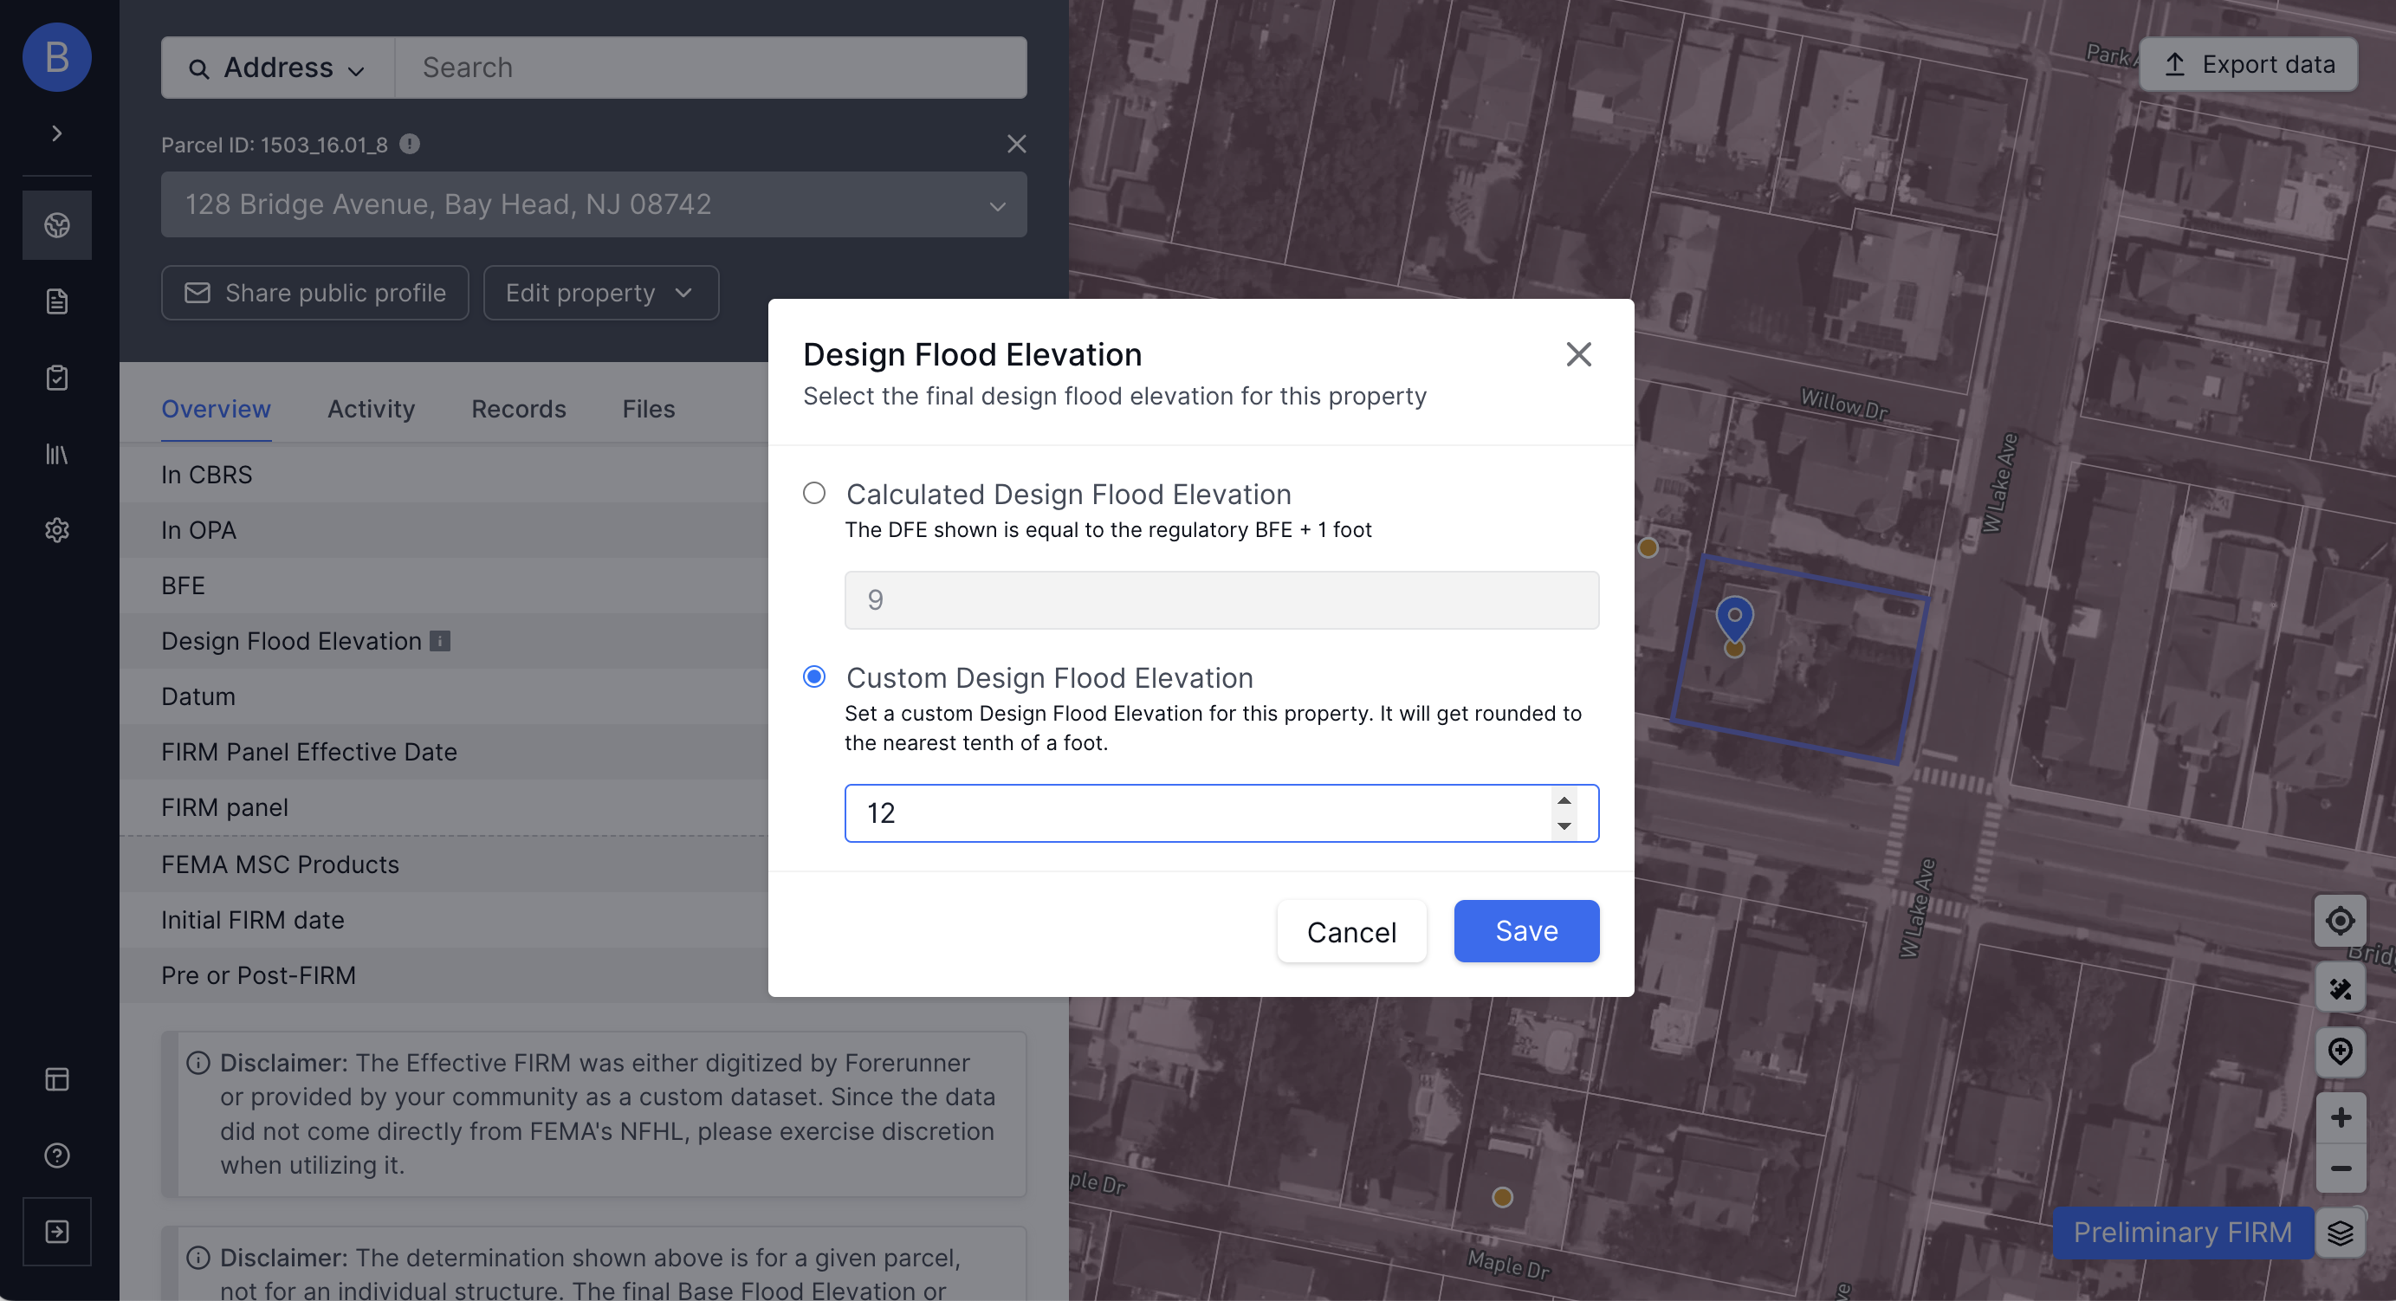Select the Custom Design Flood Elevation option
The width and height of the screenshot is (2396, 1301).
tap(814, 676)
